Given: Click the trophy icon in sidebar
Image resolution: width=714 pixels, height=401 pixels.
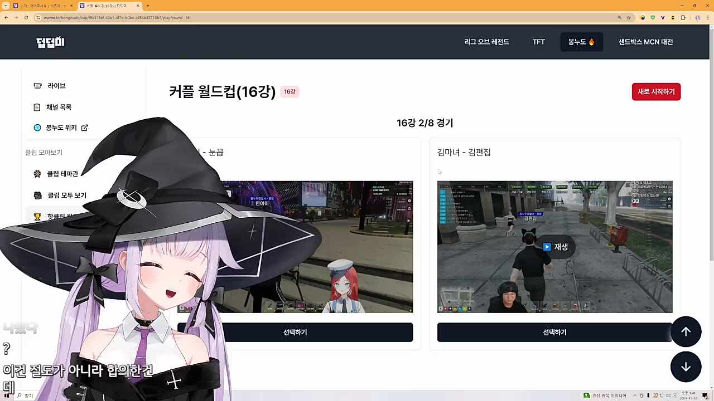Looking at the screenshot, I should (37, 216).
